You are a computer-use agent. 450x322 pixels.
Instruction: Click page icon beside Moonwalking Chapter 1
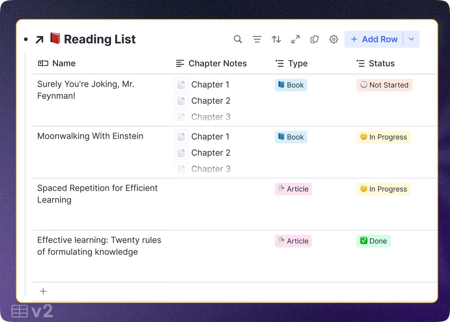coord(181,137)
